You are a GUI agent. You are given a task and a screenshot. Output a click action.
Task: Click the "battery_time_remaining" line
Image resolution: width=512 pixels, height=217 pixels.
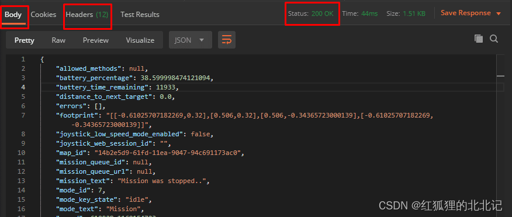tap(272, 87)
